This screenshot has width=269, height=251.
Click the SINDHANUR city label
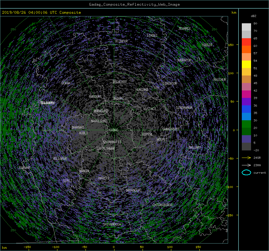pyautogui.click(x=184, y=108)
